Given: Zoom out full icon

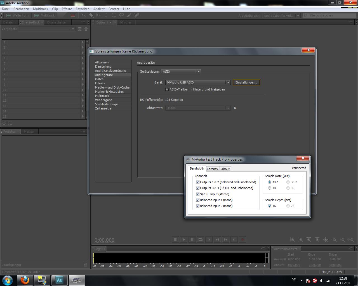Looking at the screenshot, I should [x=326, y=240].
